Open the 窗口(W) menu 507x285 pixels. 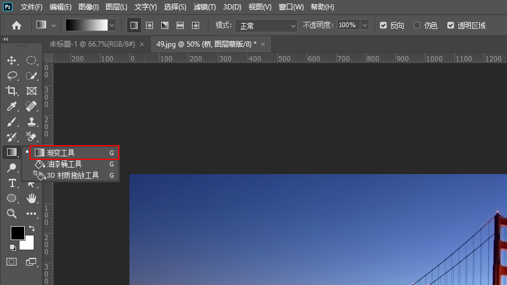291,6
